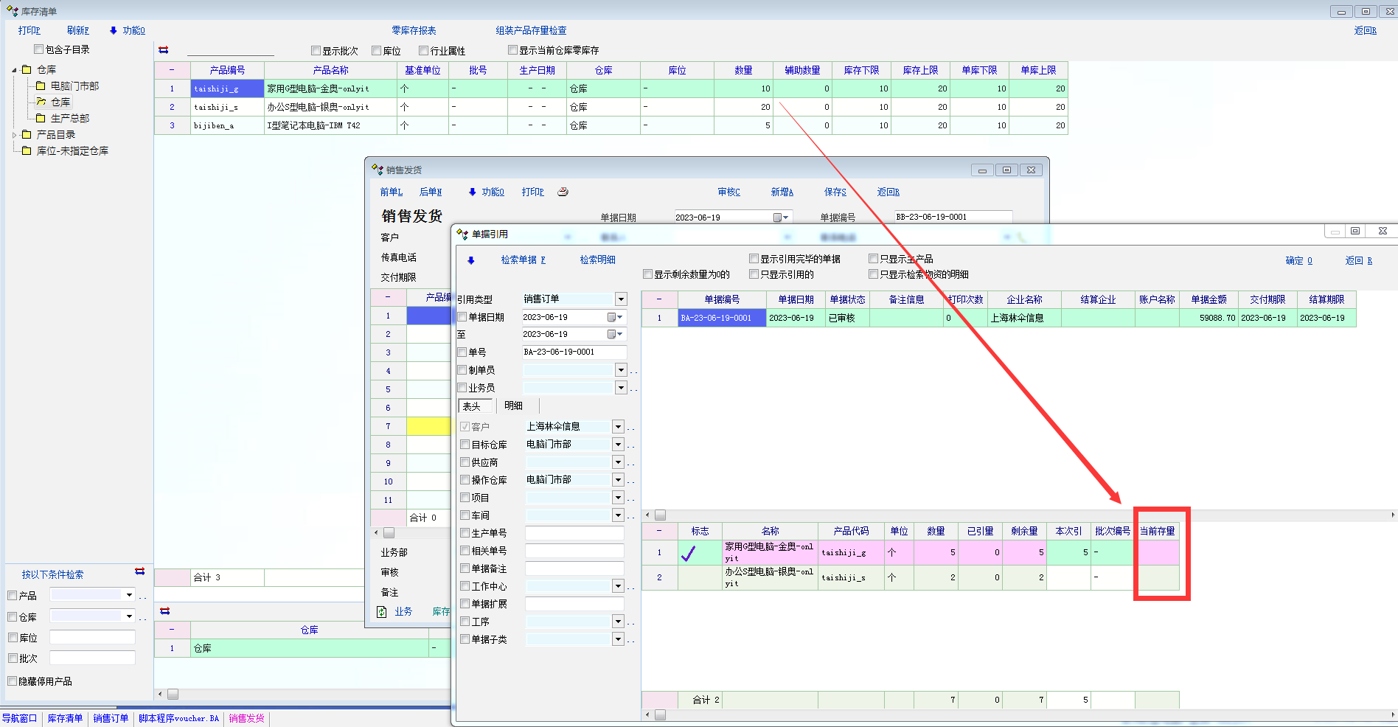
Task: Switch to the 明细 tab
Action: point(514,406)
